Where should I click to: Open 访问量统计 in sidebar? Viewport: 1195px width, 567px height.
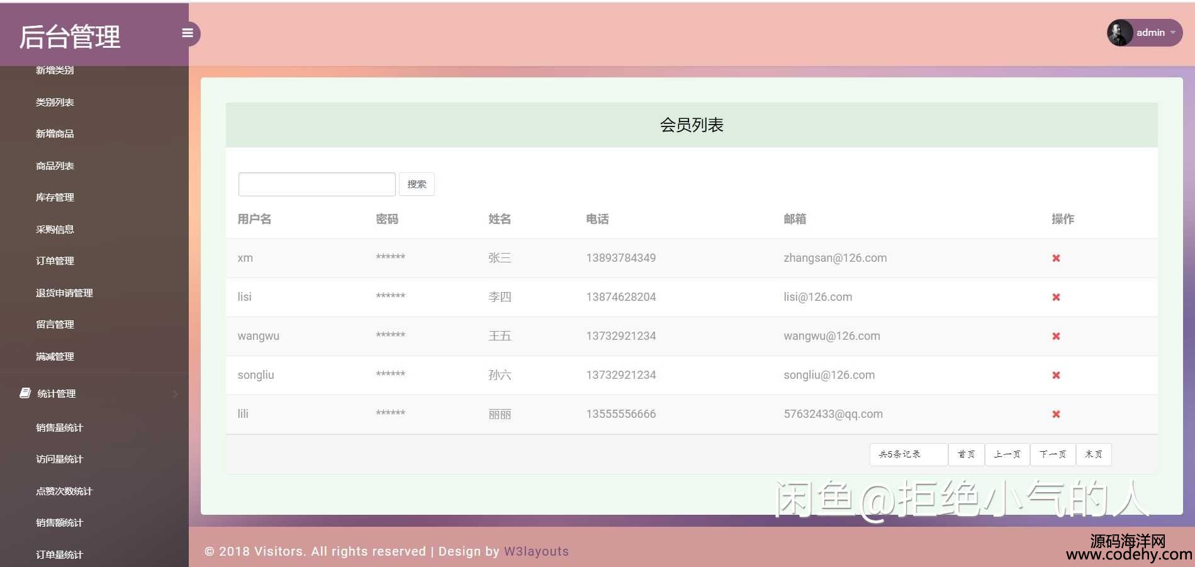pyautogui.click(x=59, y=459)
